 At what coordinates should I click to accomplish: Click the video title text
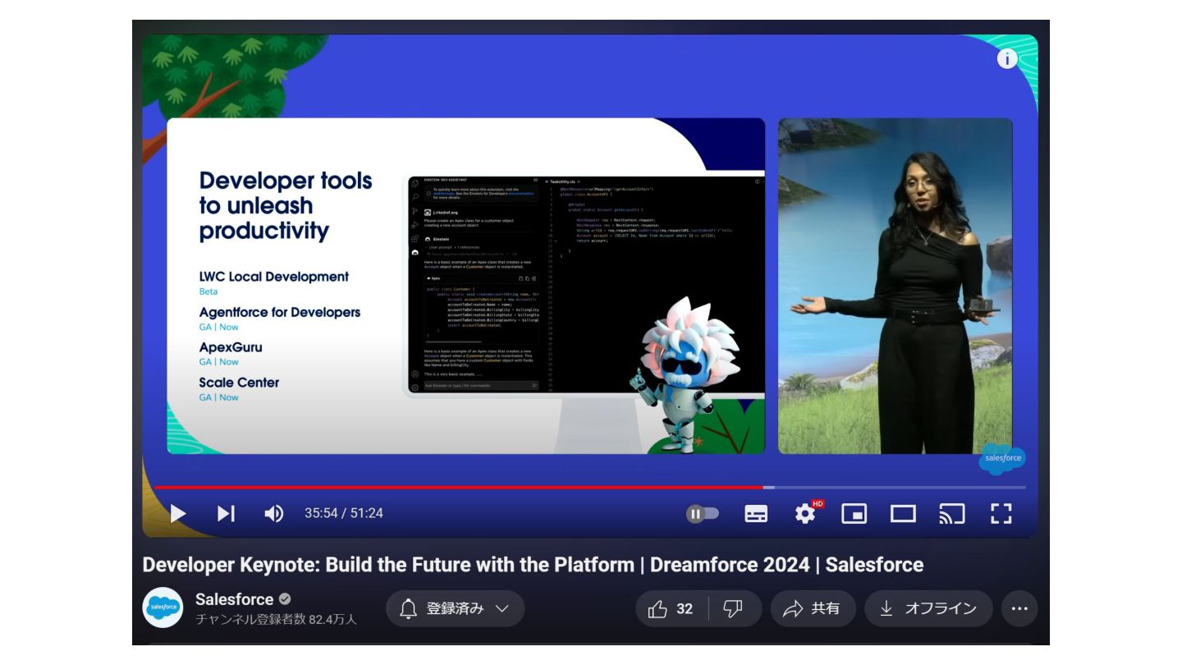[x=533, y=565]
